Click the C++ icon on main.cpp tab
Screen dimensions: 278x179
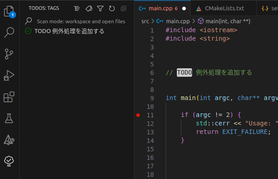[142, 8]
